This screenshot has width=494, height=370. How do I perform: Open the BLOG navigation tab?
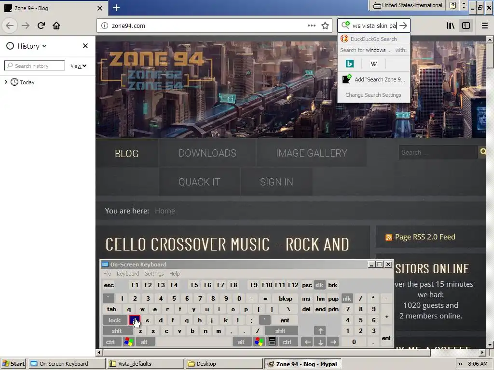(127, 153)
